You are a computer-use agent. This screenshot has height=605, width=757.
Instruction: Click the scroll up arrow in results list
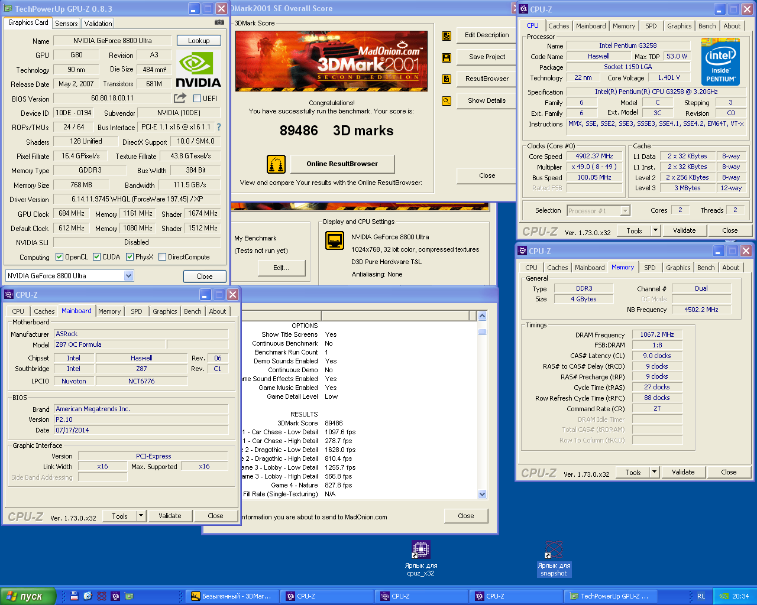pos(482,316)
